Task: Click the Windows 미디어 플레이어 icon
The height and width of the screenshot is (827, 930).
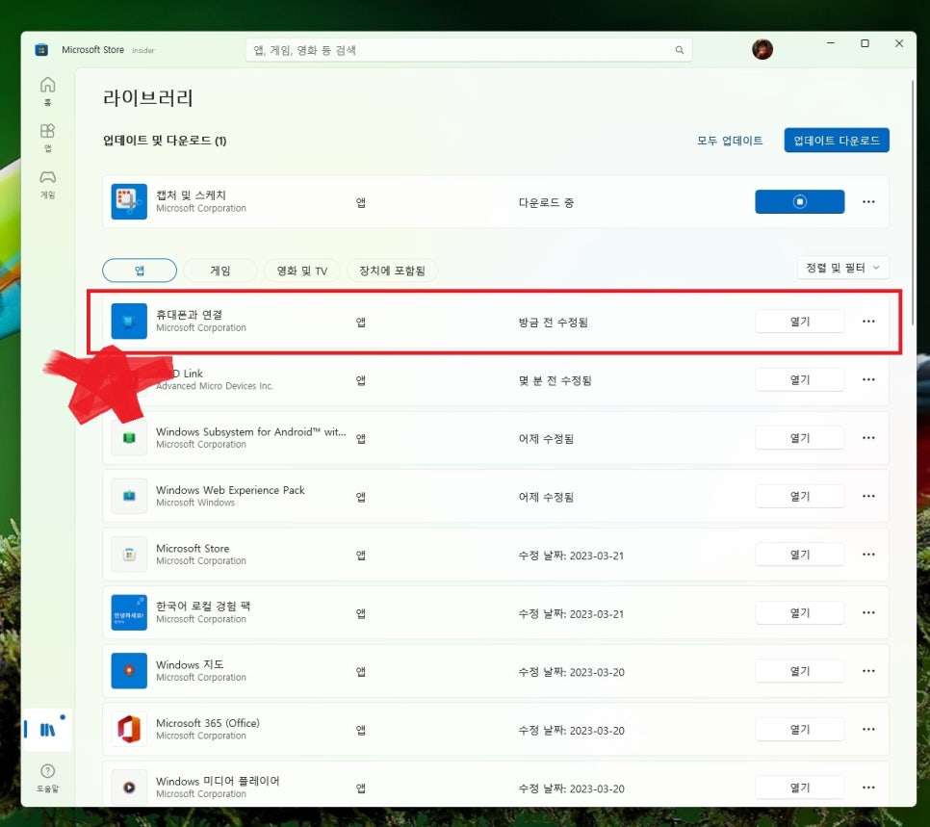Action: [x=129, y=788]
